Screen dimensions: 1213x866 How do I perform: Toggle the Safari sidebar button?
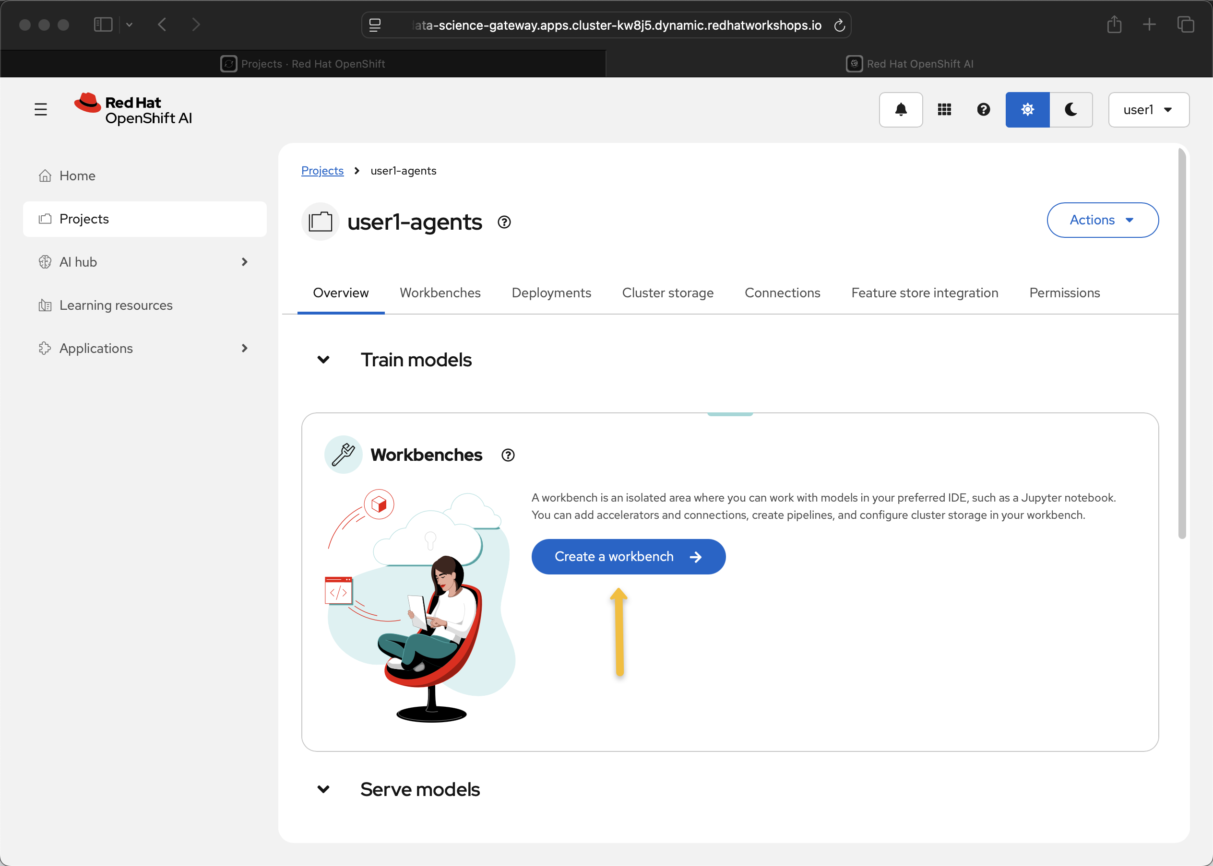pos(103,24)
